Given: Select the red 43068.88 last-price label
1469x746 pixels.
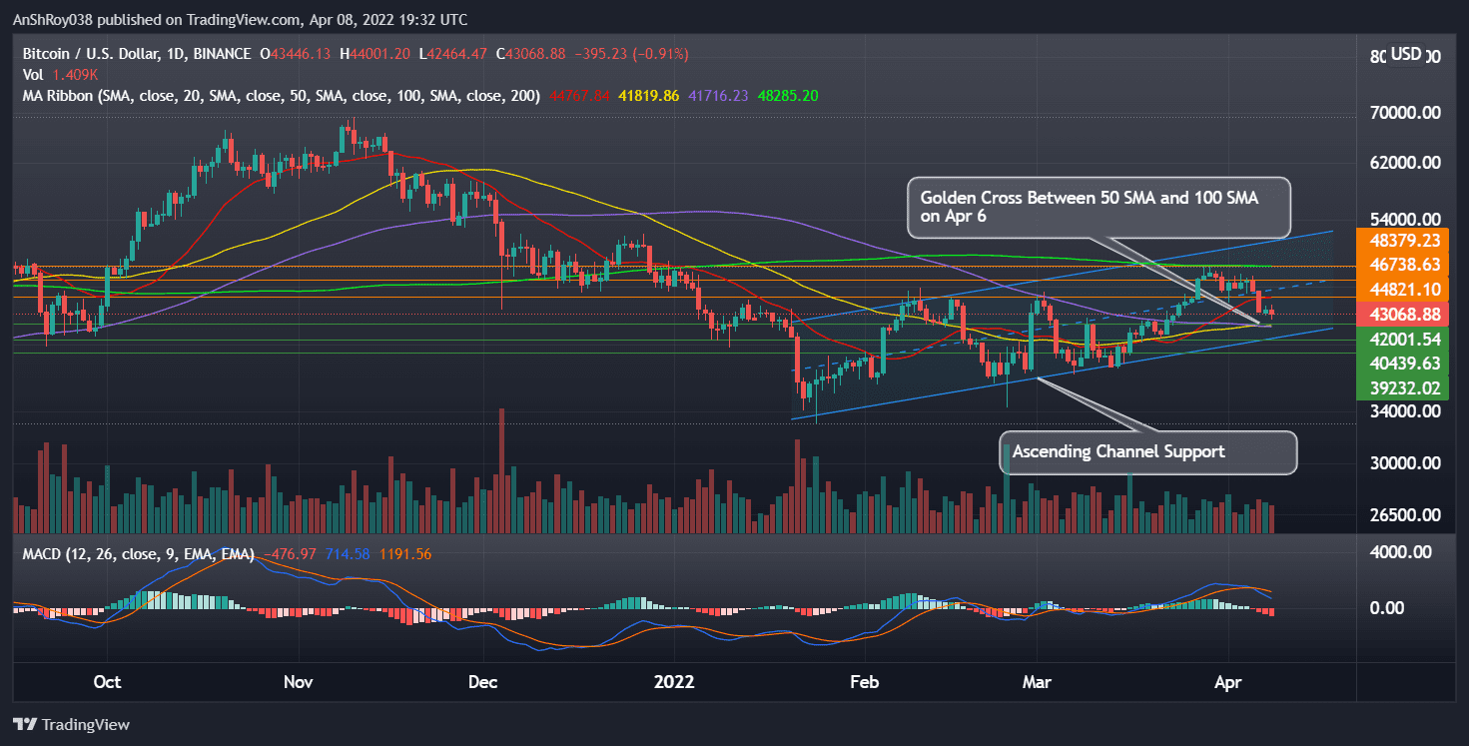Looking at the screenshot, I should [1402, 314].
